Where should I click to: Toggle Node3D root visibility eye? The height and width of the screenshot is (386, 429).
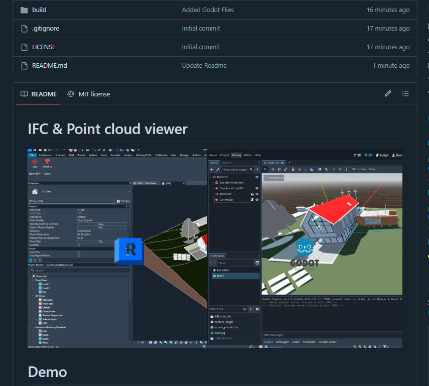pyautogui.click(x=257, y=177)
